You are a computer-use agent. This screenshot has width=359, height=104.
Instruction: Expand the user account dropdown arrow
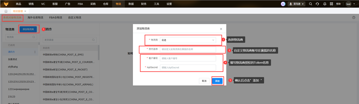click(x=355, y=4)
